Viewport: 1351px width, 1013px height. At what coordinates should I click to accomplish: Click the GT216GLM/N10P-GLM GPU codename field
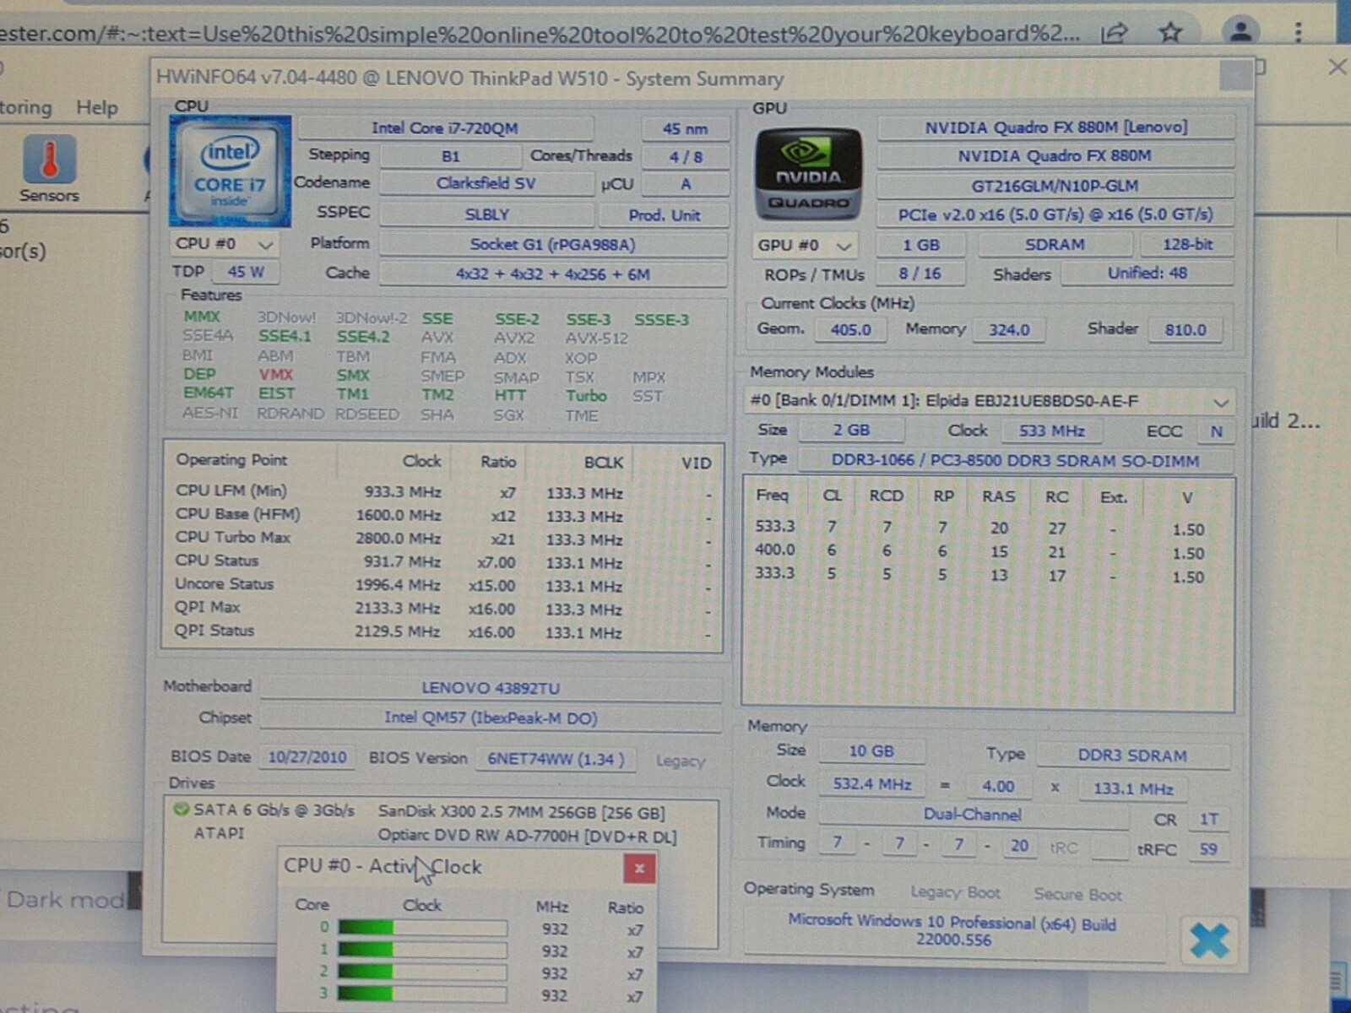tap(1055, 186)
